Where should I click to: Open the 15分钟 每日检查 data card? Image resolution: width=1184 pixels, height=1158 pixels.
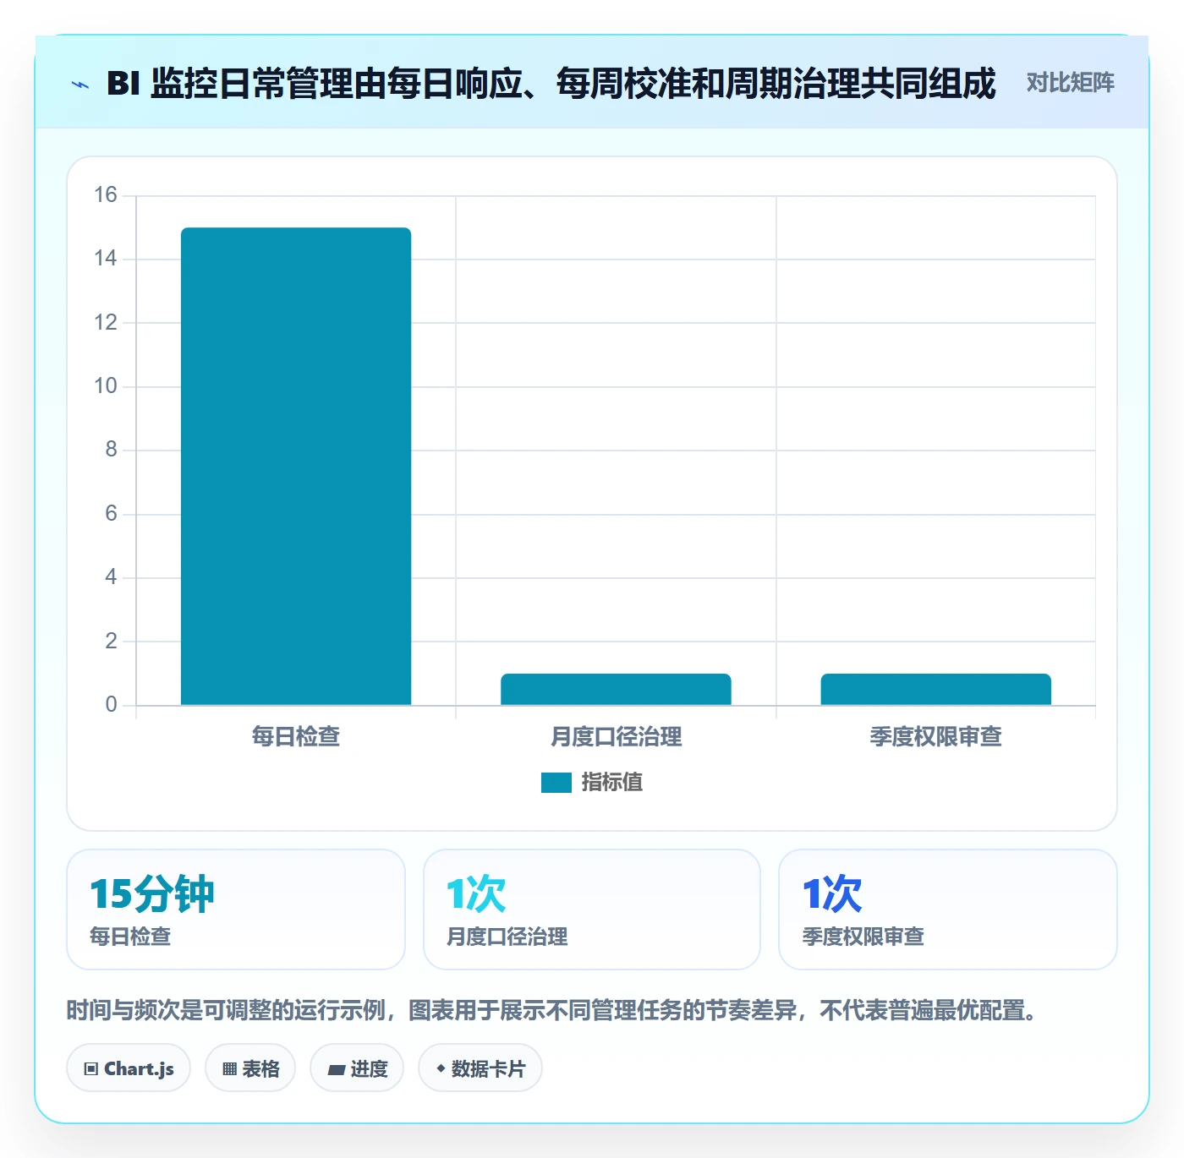click(x=236, y=909)
